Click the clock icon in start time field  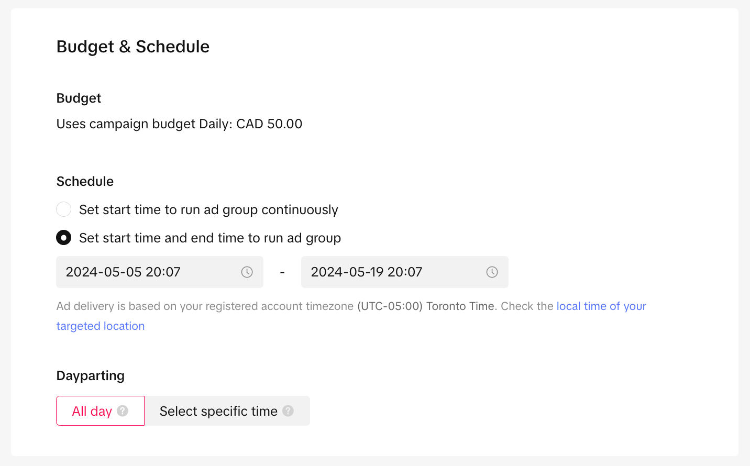tap(247, 272)
